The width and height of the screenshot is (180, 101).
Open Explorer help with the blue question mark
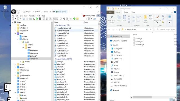pyautogui.click(x=175, y=12)
